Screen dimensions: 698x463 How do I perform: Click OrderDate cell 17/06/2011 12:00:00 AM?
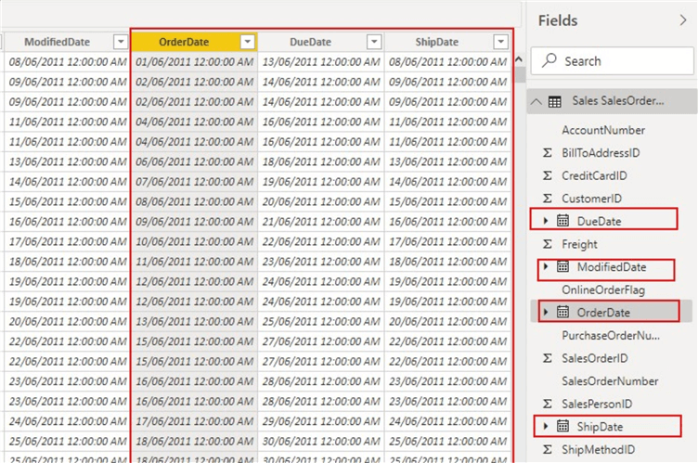click(x=195, y=421)
